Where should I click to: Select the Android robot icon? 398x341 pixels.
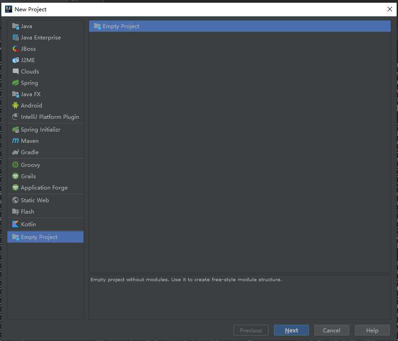pyautogui.click(x=15, y=105)
